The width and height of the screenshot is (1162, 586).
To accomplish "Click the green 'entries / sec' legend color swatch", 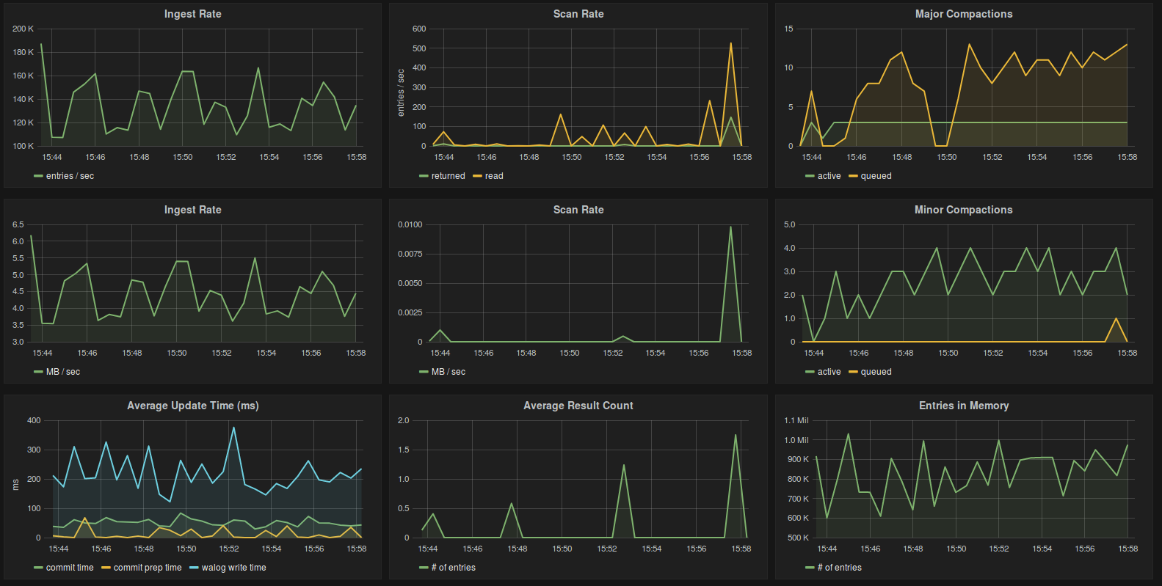I will coord(38,176).
